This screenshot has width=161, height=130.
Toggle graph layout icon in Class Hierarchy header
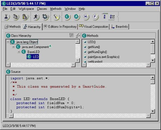pos(77,35)
